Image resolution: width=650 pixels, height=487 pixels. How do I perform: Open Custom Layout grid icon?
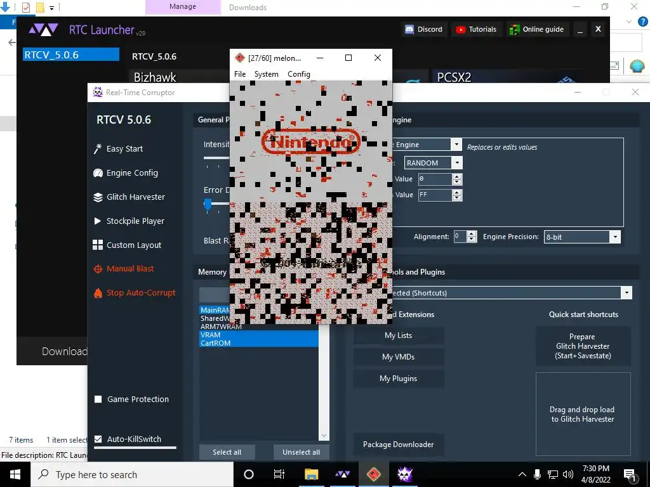[98, 245]
